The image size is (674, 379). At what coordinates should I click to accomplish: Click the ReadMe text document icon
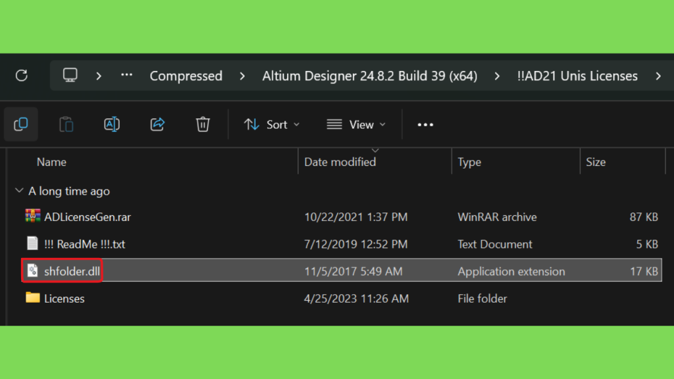pyautogui.click(x=33, y=243)
